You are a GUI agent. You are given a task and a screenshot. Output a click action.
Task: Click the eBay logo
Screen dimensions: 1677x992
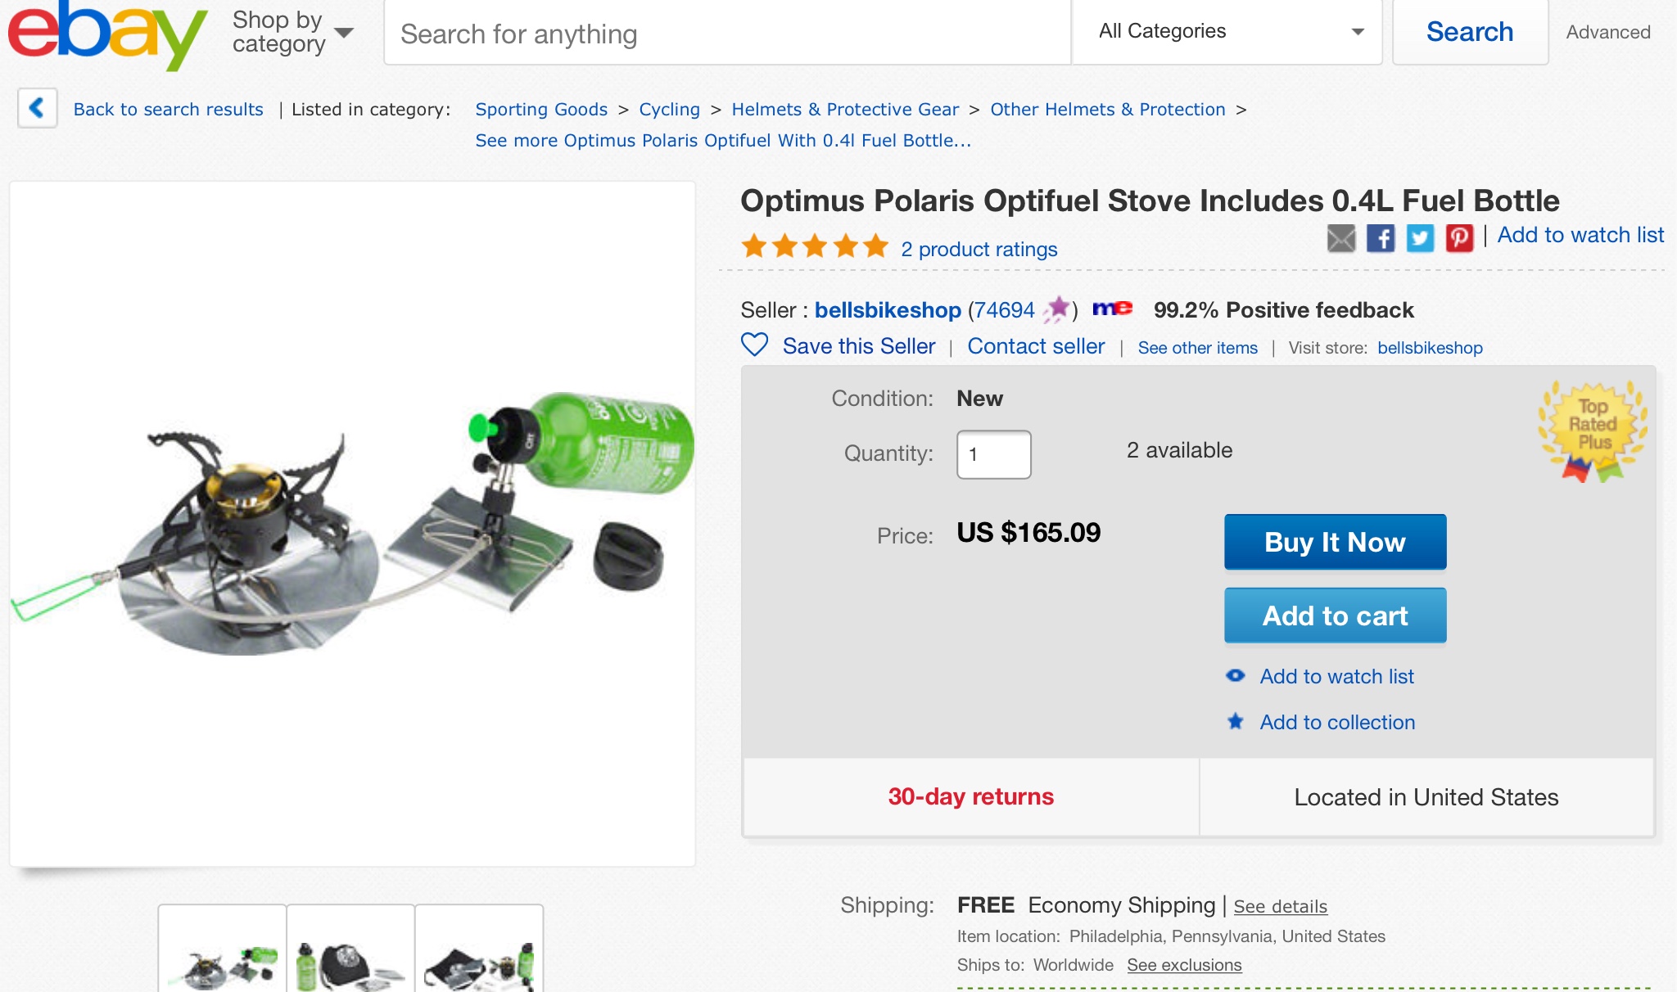tap(106, 34)
